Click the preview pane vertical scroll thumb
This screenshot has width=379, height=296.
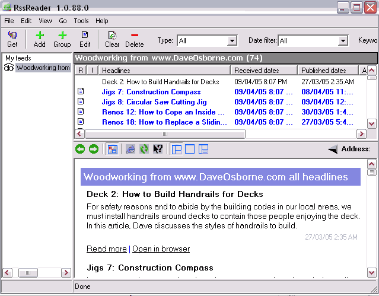372,173
